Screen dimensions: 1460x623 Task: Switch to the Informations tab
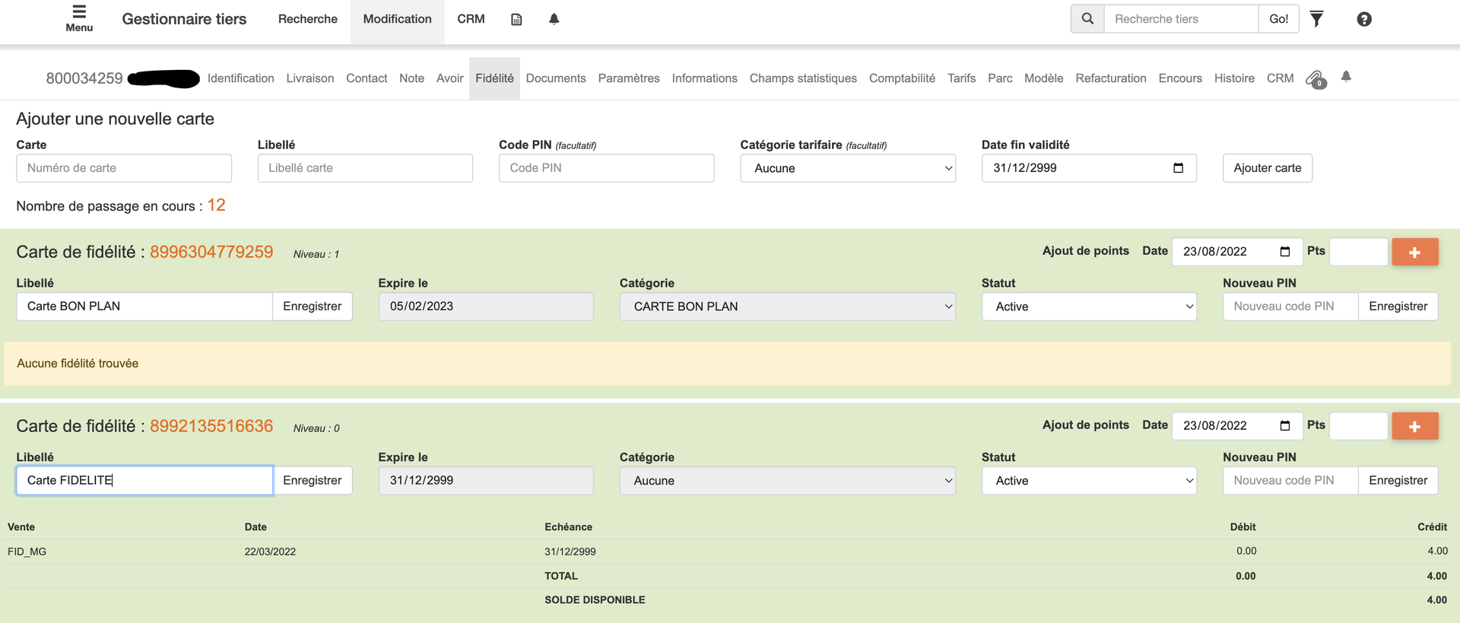click(705, 78)
